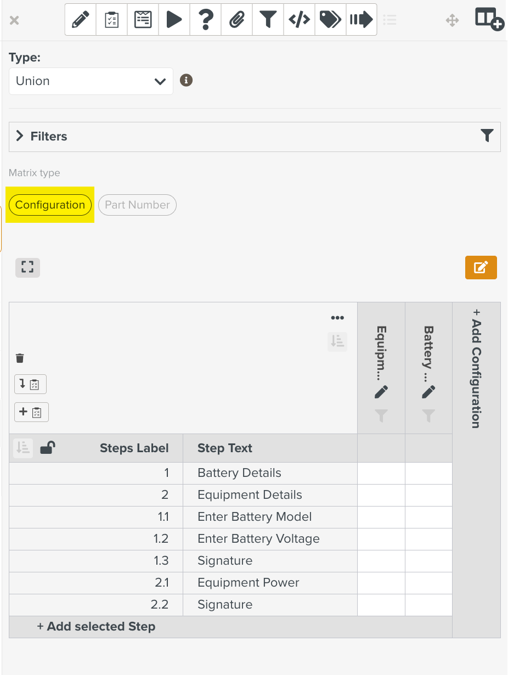Screen dimensions: 508x675
Task: Click the insert-below checklist button
Action: click(x=30, y=384)
